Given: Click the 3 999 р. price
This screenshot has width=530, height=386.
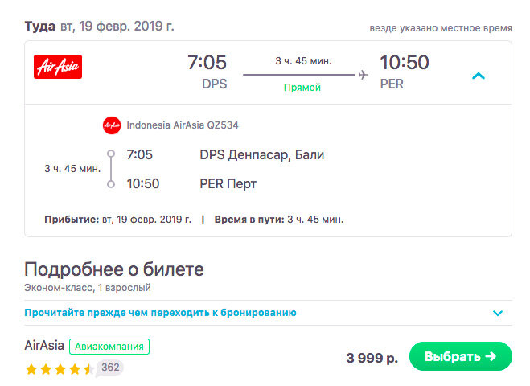Looking at the screenshot, I should coord(372,358).
